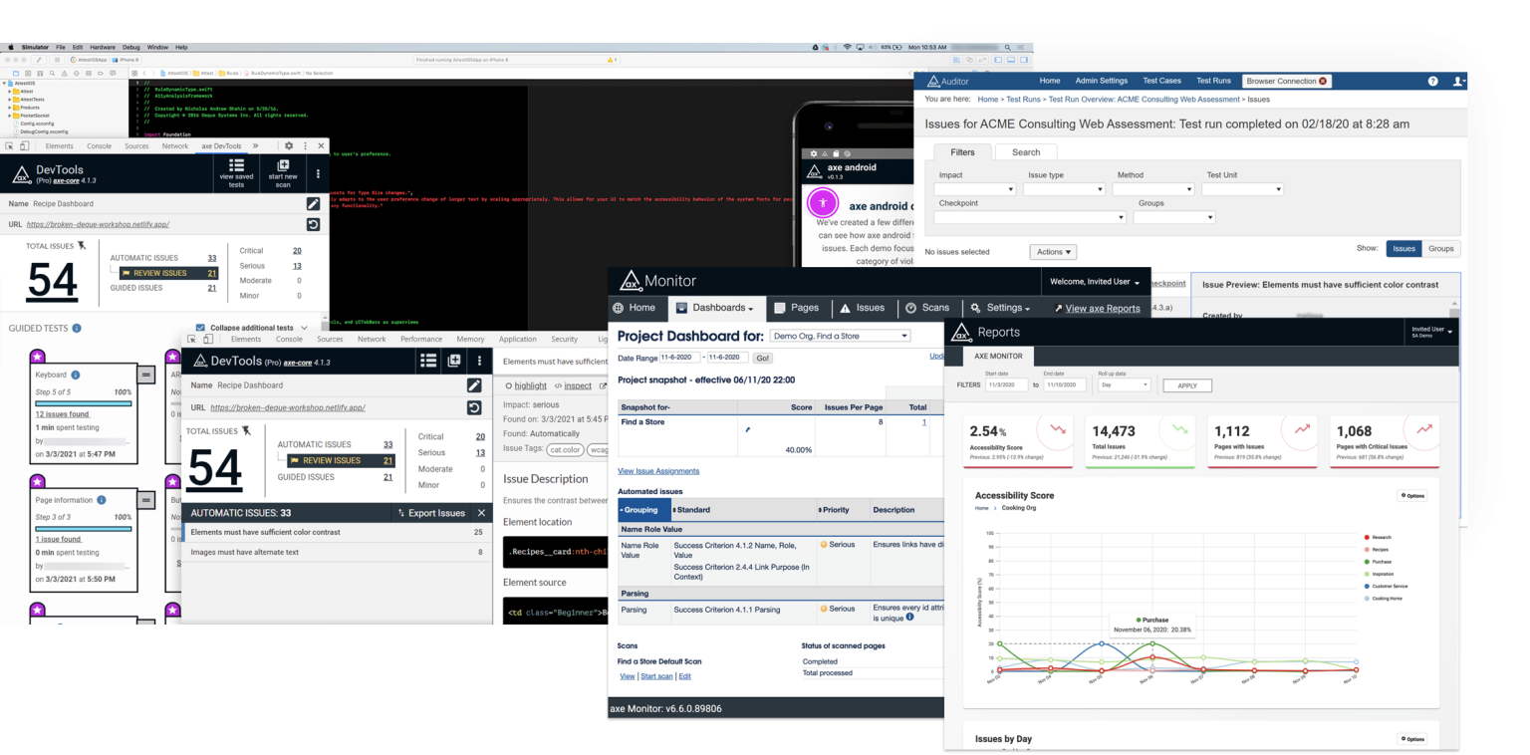Open Scans in the axe Monitor navbar
The image size is (1530, 755).
pos(926,308)
